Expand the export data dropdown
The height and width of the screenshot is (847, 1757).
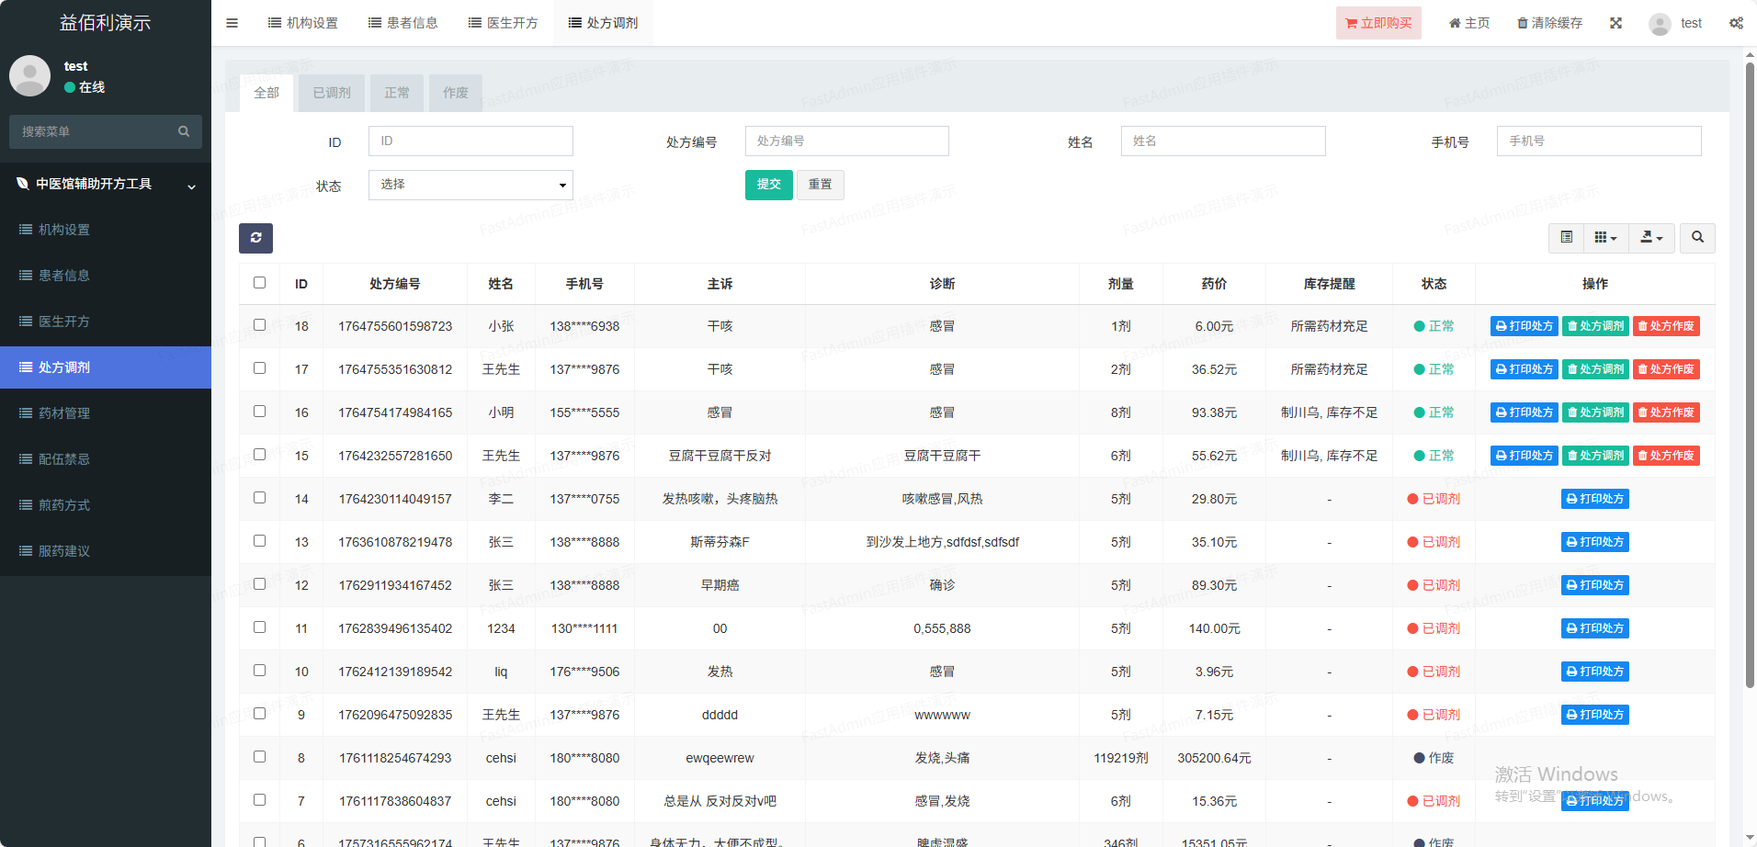click(x=1651, y=238)
